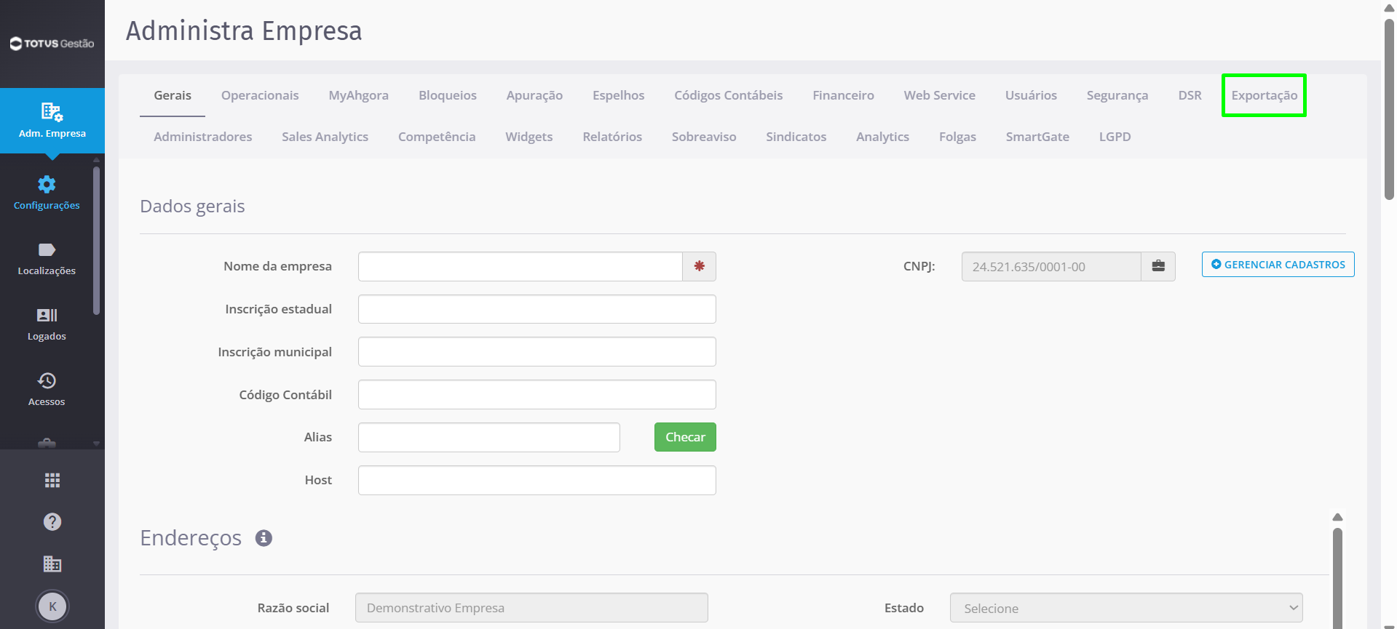Open the apps grid icon
Image resolution: width=1397 pixels, height=629 pixels.
pos(52,480)
